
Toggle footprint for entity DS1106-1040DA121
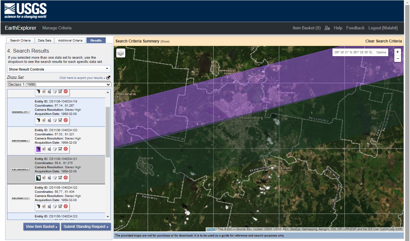(x=38, y=178)
